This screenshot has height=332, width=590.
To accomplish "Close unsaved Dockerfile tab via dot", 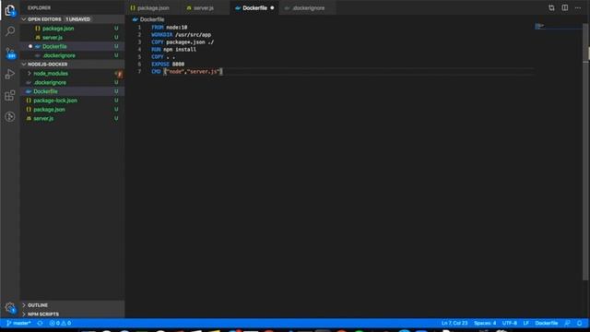I will pos(272,8).
